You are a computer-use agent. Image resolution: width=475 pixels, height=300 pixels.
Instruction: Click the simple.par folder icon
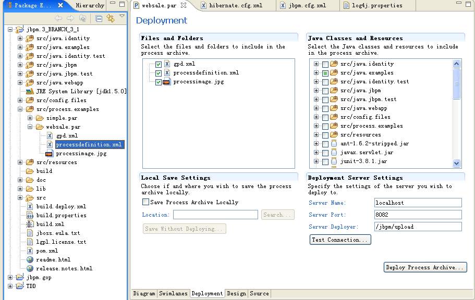point(40,118)
